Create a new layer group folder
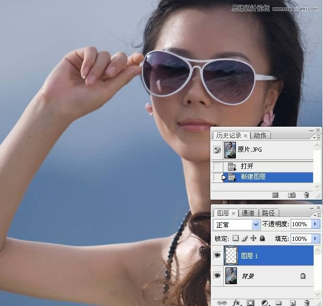 tap(279, 302)
